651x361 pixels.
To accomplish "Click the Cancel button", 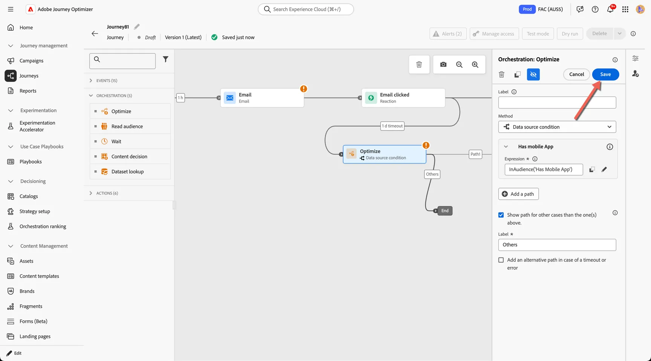I will click(576, 74).
